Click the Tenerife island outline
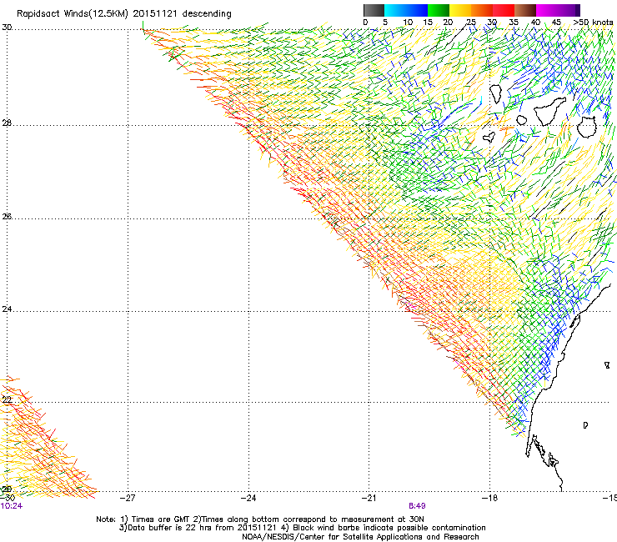The width and height of the screenshot is (617, 542). pos(549,112)
